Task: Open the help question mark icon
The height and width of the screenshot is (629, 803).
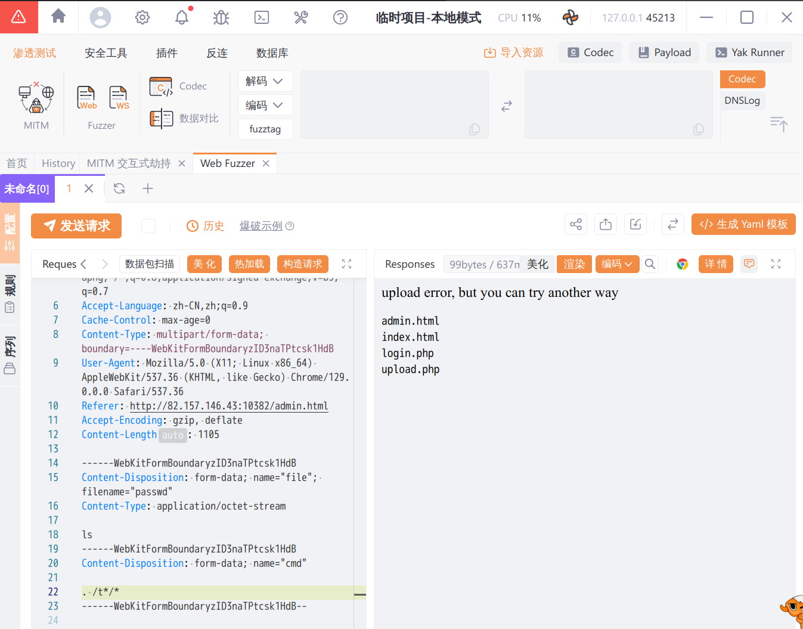Action: coord(340,17)
